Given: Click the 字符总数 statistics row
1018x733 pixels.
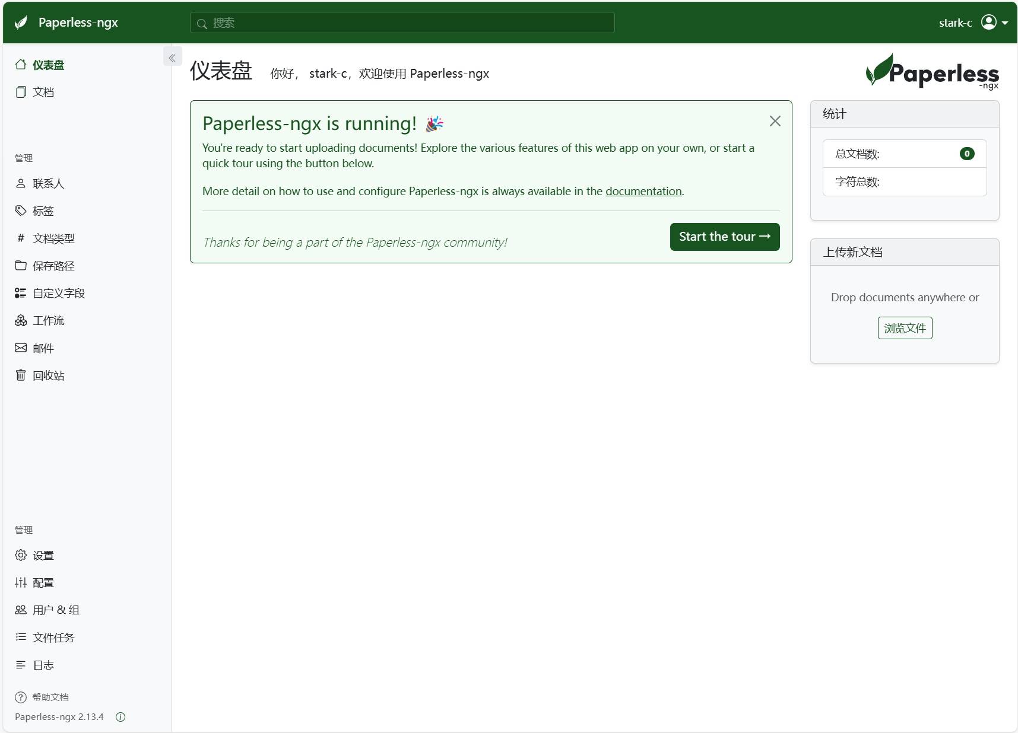Looking at the screenshot, I should [x=905, y=182].
